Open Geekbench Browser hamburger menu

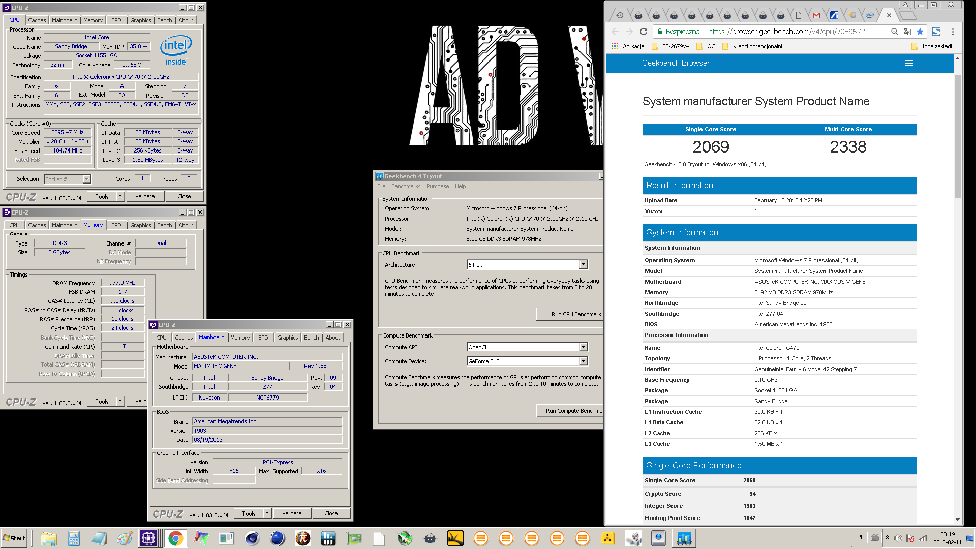tap(909, 63)
